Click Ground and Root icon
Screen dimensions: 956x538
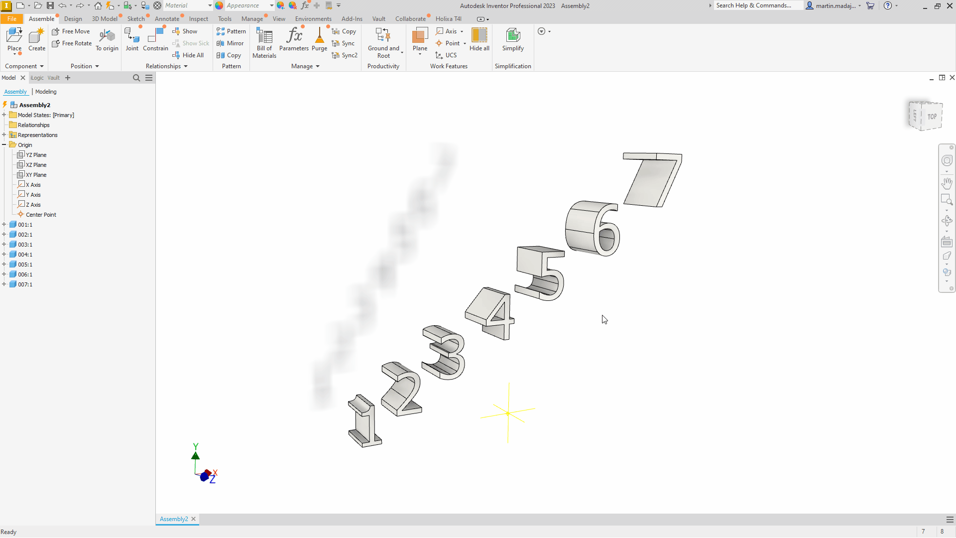click(x=383, y=36)
